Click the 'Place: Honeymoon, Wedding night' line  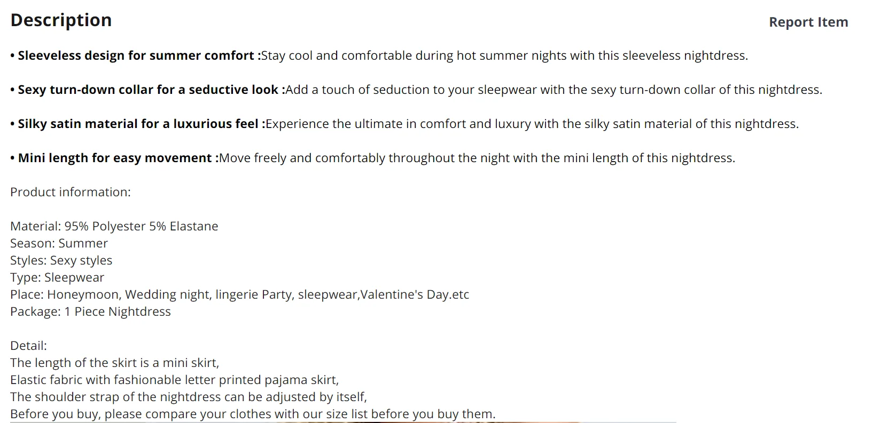pyautogui.click(x=239, y=294)
